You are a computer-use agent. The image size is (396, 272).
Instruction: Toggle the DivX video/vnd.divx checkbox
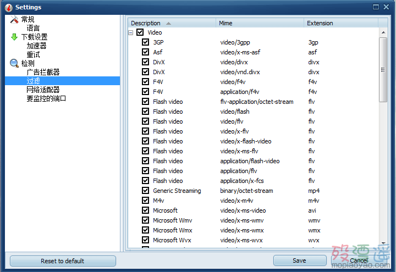[x=145, y=71]
